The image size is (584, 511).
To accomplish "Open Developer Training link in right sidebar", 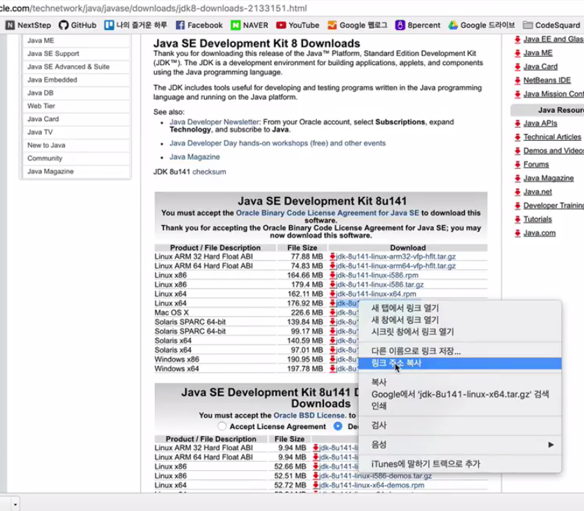I will 553,205.
